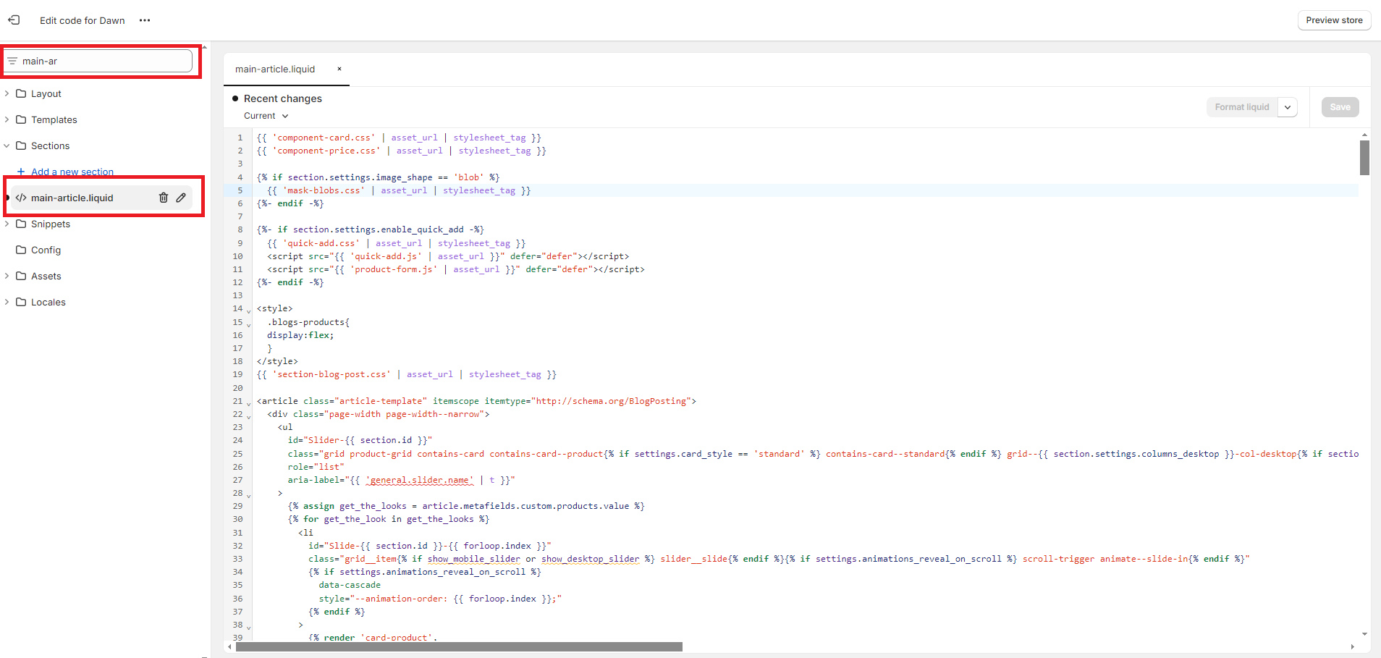Viewport: 1381px width, 658px height.
Task: Click the Save button
Action: tap(1340, 107)
